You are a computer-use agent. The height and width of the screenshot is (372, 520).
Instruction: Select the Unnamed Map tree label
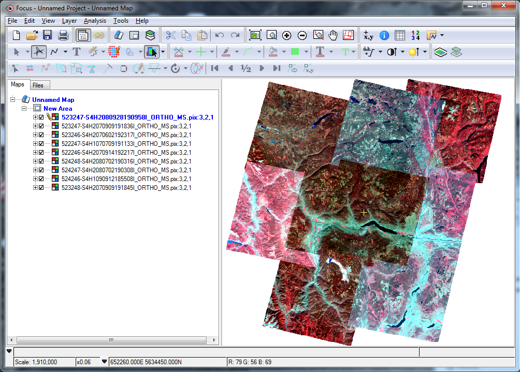click(x=53, y=99)
